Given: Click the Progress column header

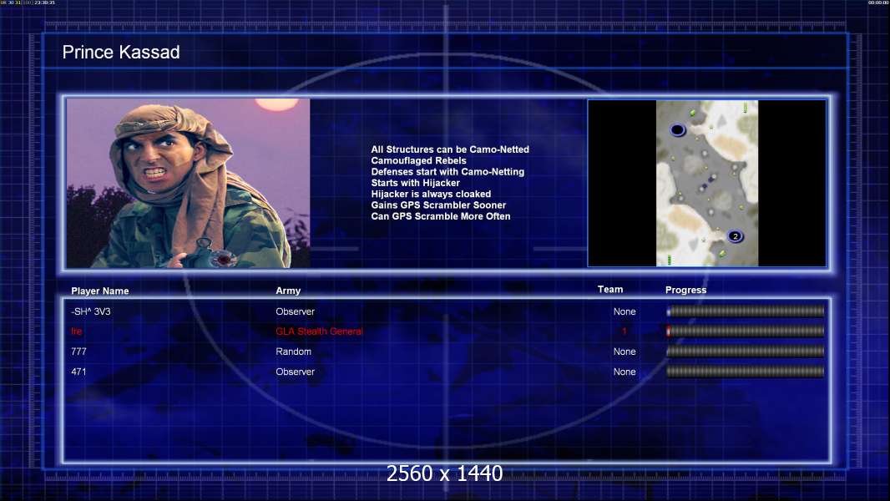Looking at the screenshot, I should (685, 291).
